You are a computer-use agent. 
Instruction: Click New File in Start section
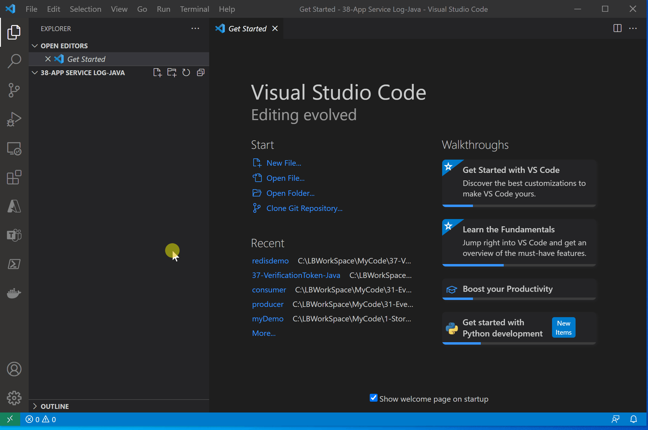point(284,163)
